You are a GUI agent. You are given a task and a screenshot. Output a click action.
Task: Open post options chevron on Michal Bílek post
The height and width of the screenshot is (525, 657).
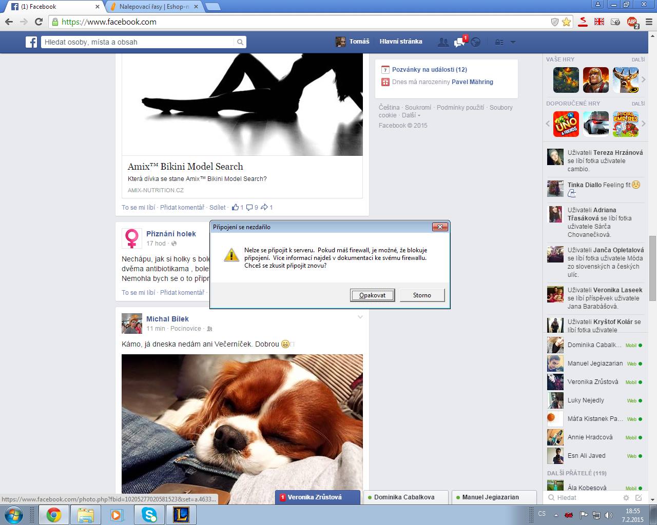click(360, 317)
